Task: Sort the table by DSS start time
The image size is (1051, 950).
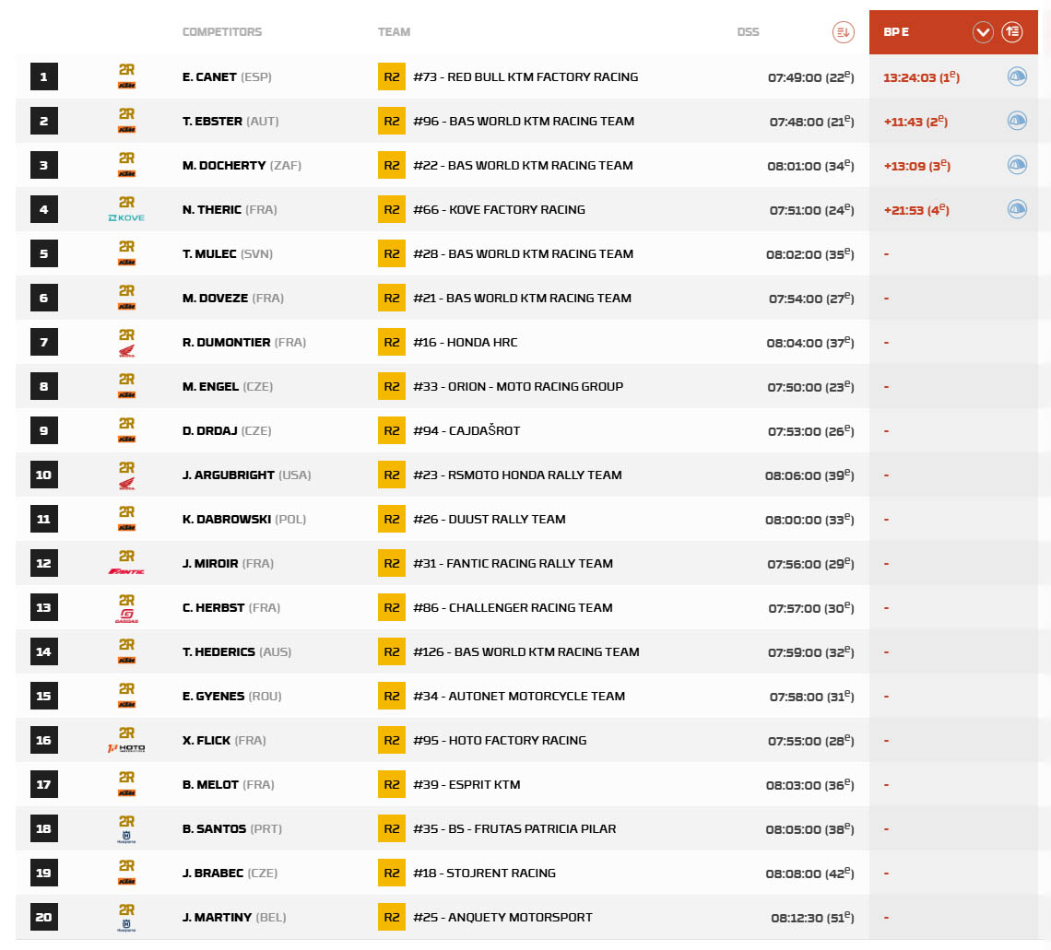Action: (843, 32)
